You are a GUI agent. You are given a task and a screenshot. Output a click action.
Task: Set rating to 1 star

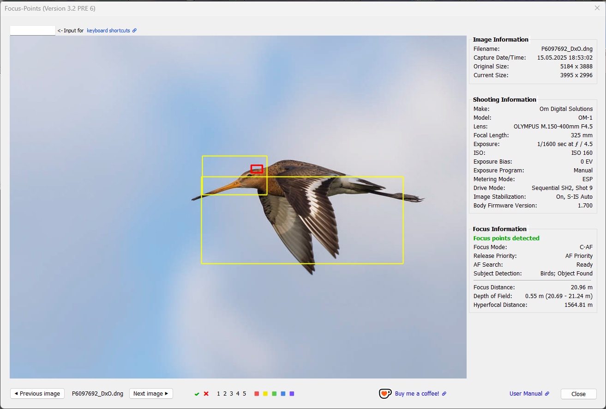[x=218, y=394]
